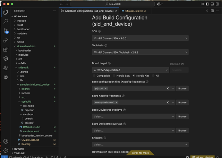
Task: Collapse the sidewalk-addon folder
Action: [26, 46]
